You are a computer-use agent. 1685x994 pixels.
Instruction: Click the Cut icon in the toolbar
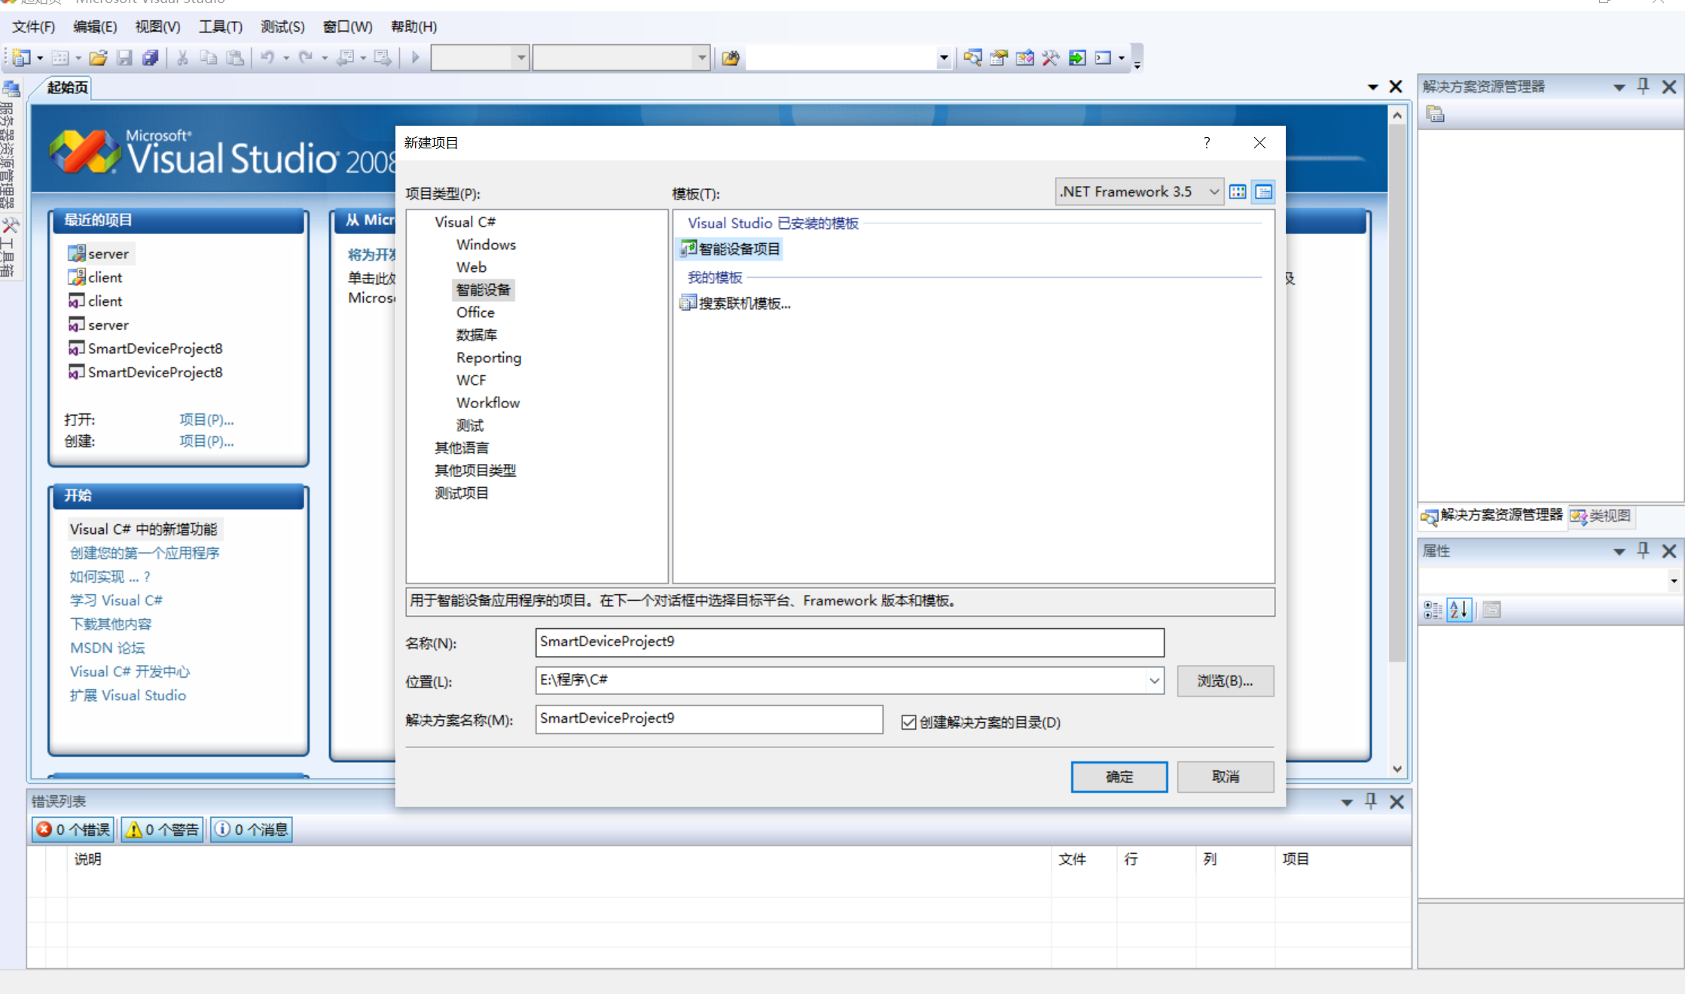pyautogui.click(x=182, y=57)
